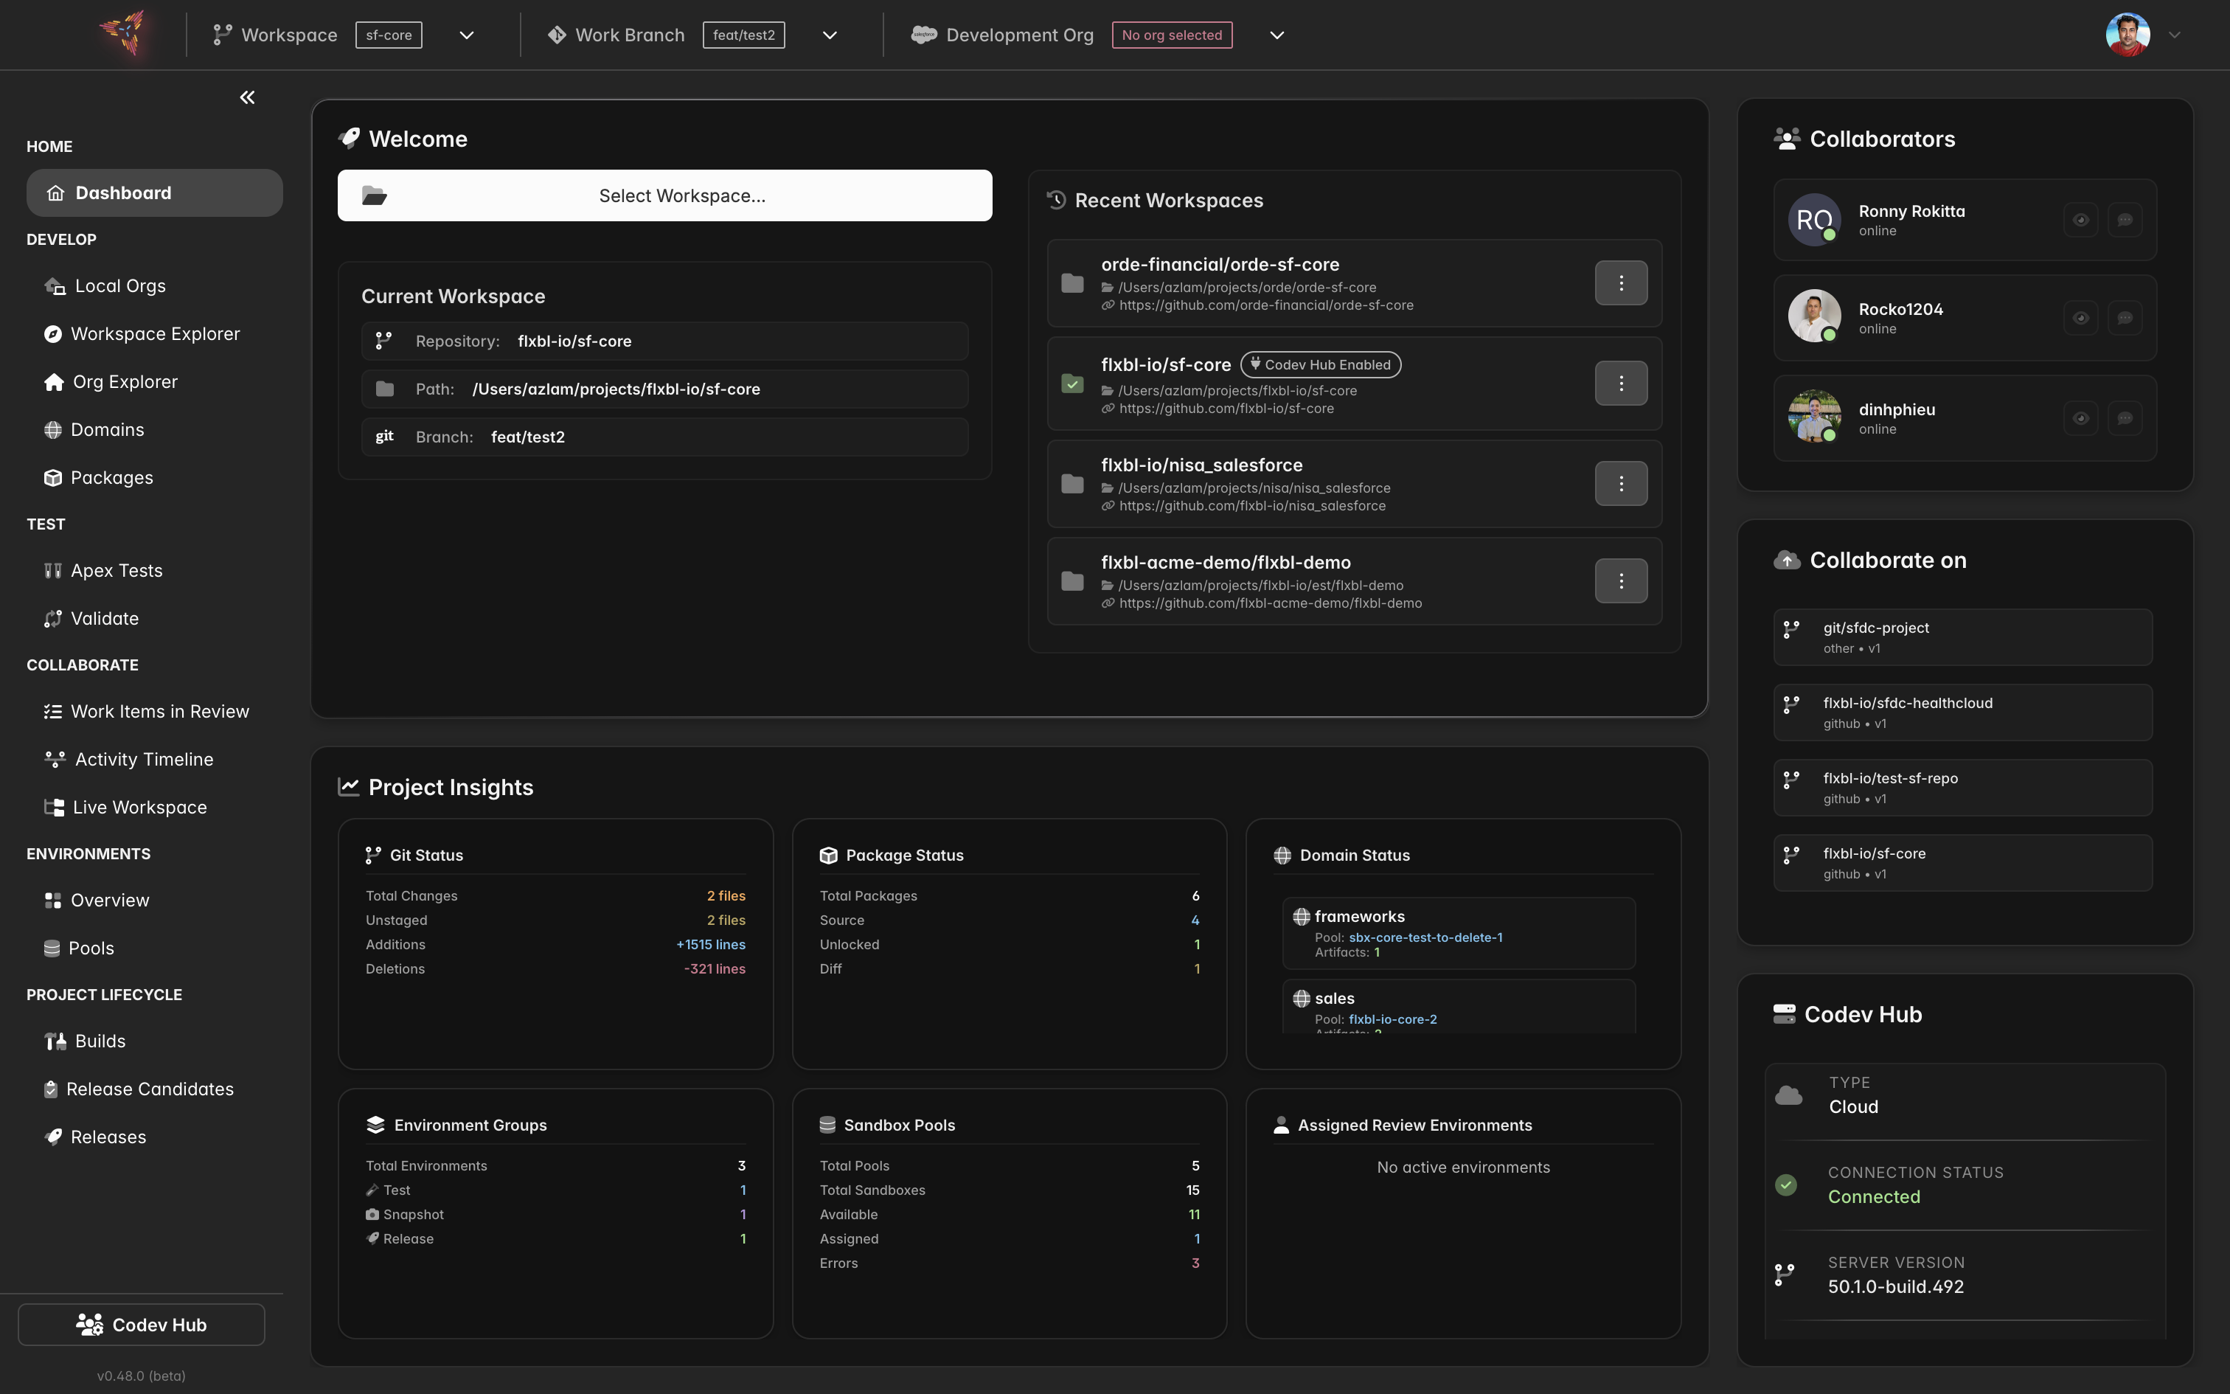Click the Project Insights chart icon
The height and width of the screenshot is (1394, 2230).
coord(348,786)
